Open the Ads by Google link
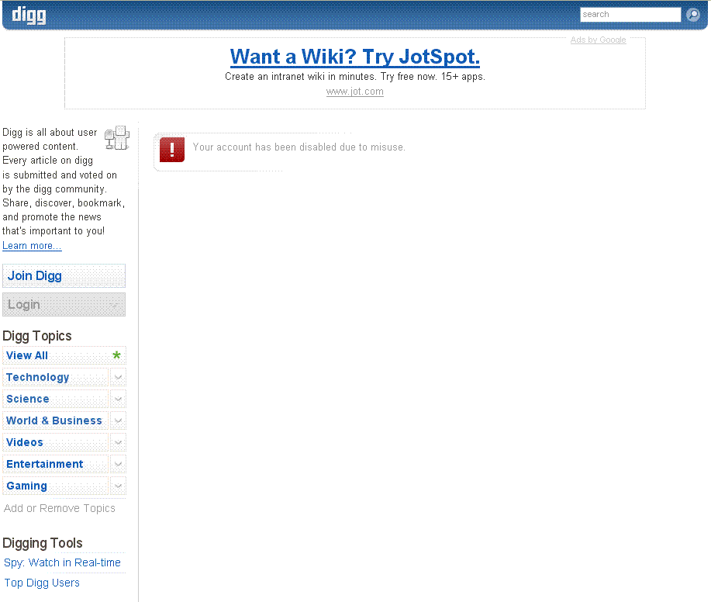711x602 pixels. pos(598,40)
